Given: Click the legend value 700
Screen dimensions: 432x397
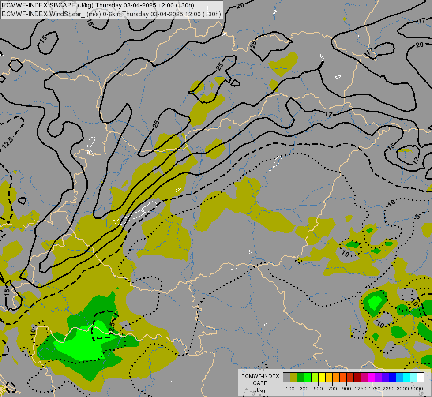Looking at the screenshot, I should coord(333,389).
